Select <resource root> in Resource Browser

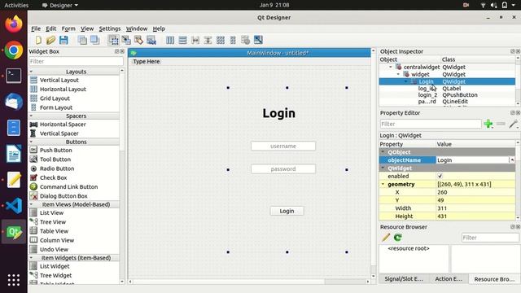[409, 248]
